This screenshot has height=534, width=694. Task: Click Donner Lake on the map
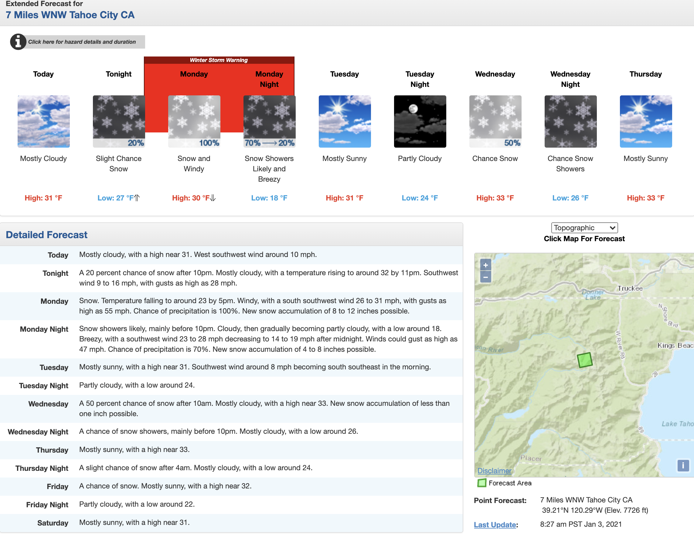coord(593,294)
